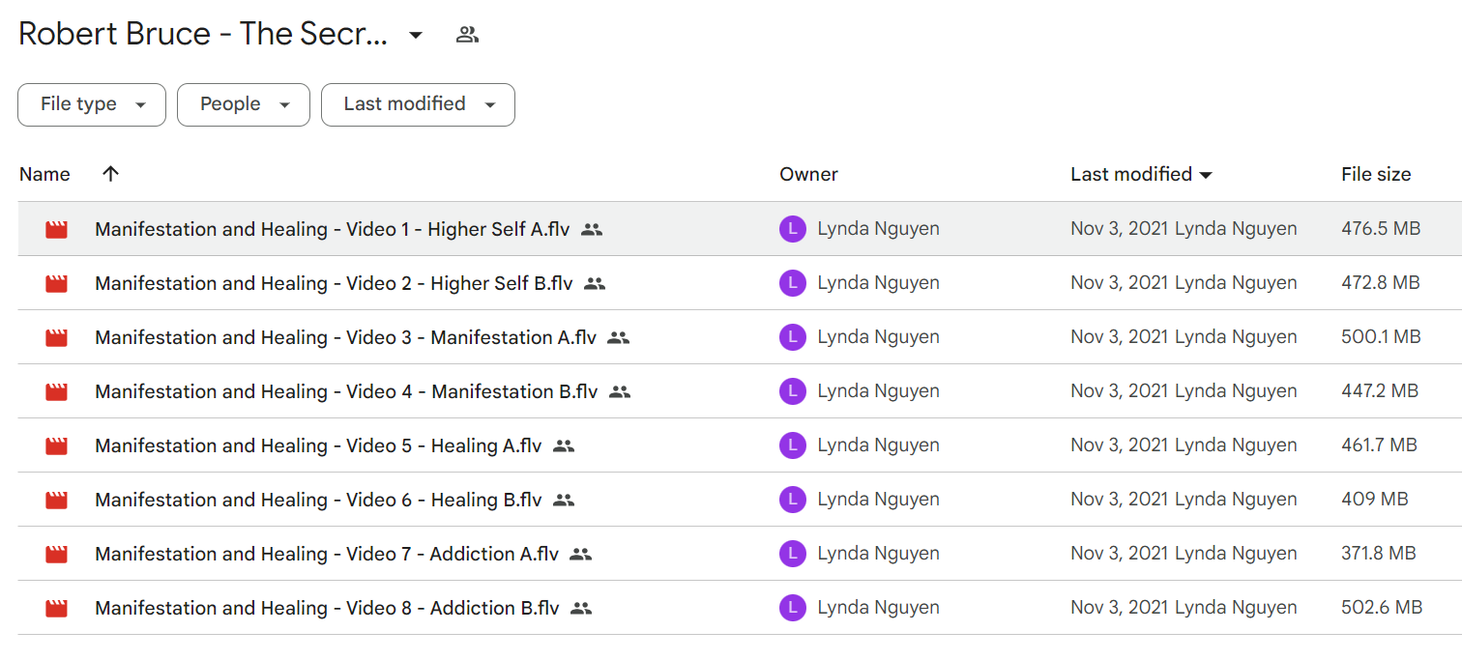Click the Robert Bruce folder title
This screenshot has width=1462, height=660.
pyautogui.click(x=203, y=35)
